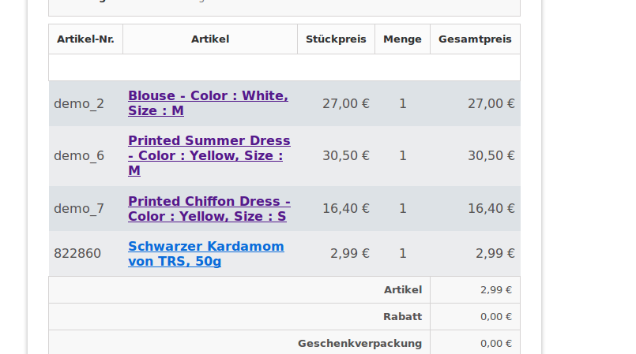Screen dimensions: 636x354
Task: Click the Artikel-Nr. column header
Action: coord(85,39)
